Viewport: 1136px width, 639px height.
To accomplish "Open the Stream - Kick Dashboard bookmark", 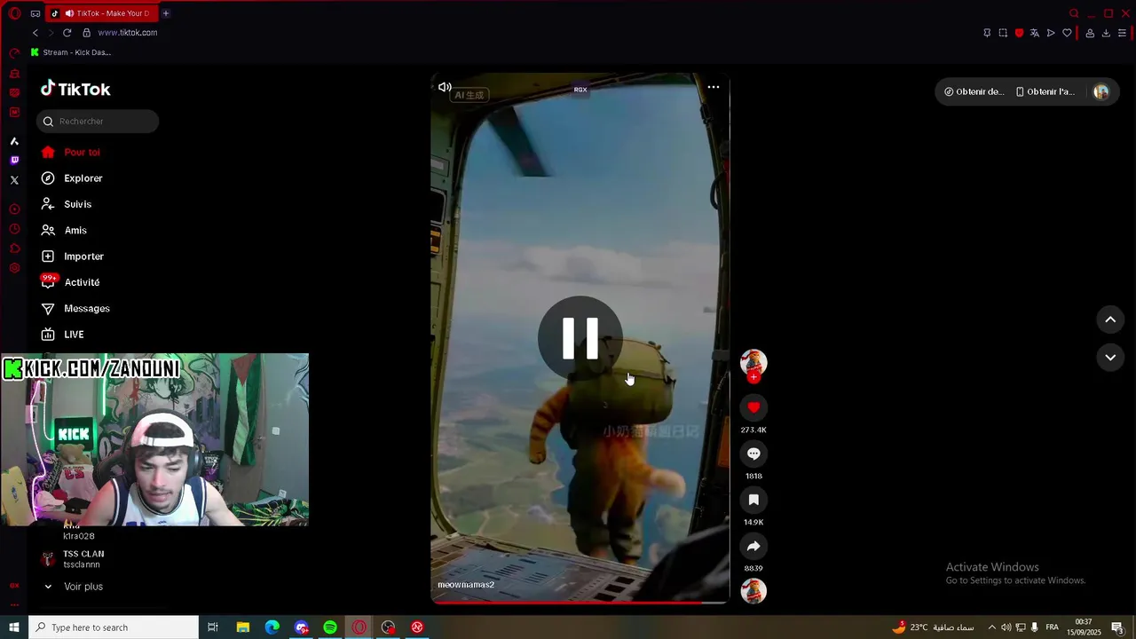I will pyautogui.click(x=70, y=52).
